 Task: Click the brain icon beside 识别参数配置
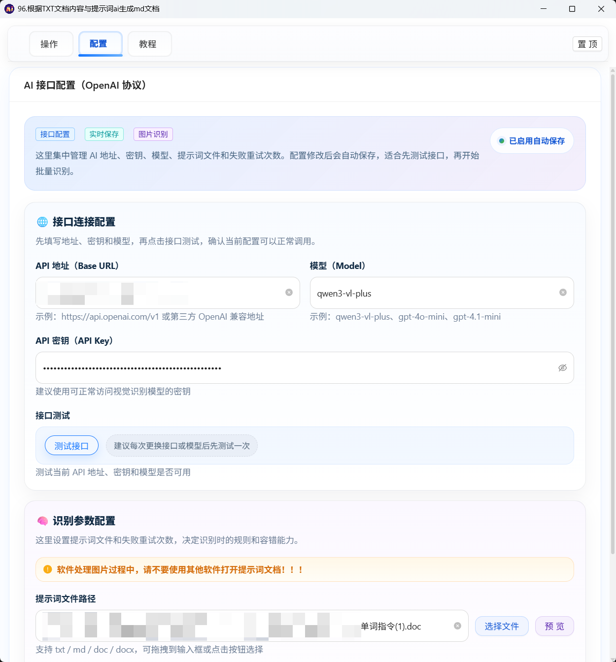(42, 521)
